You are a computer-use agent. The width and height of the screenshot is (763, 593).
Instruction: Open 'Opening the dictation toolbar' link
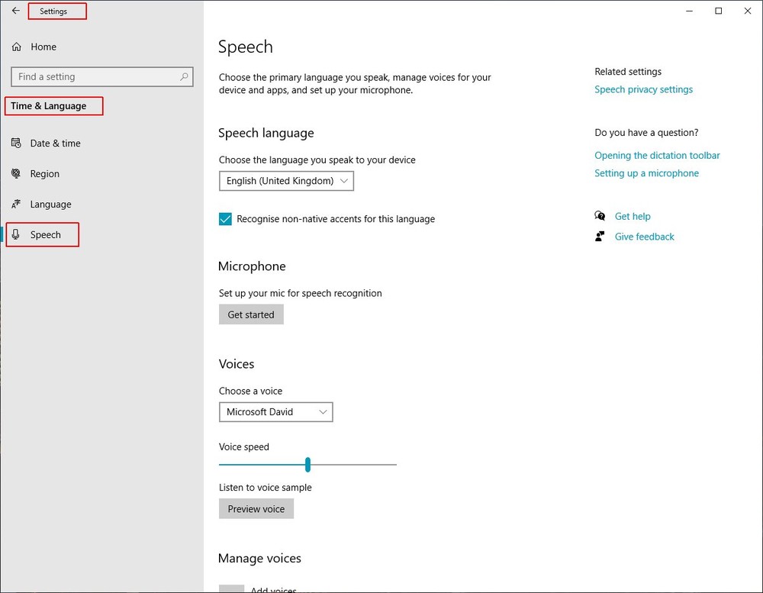coord(657,156)
